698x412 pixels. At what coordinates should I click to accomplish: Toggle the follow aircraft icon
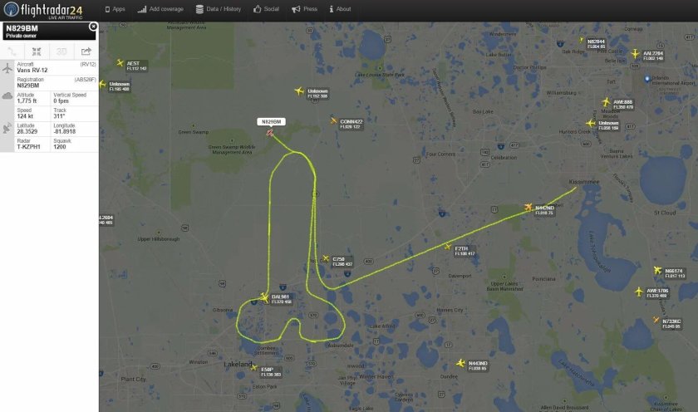click(x=37, y=51)
